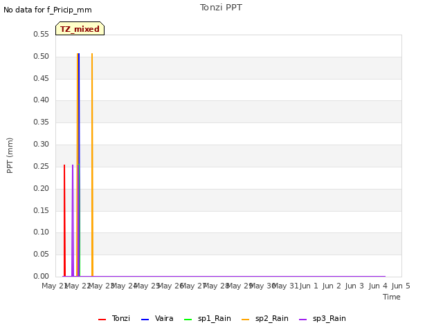This screenshot has height=332, width=443.
Task: Click the 0.35 y-axis tick label
Action: [x=42, y=122]
